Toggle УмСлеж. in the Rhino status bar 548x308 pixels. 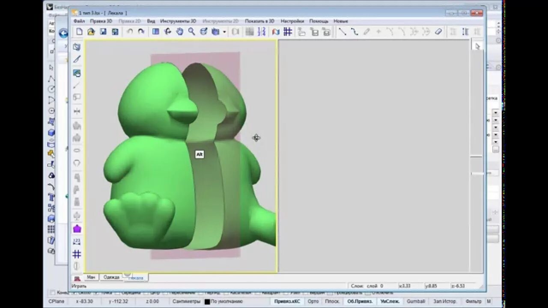pos(390,302)
